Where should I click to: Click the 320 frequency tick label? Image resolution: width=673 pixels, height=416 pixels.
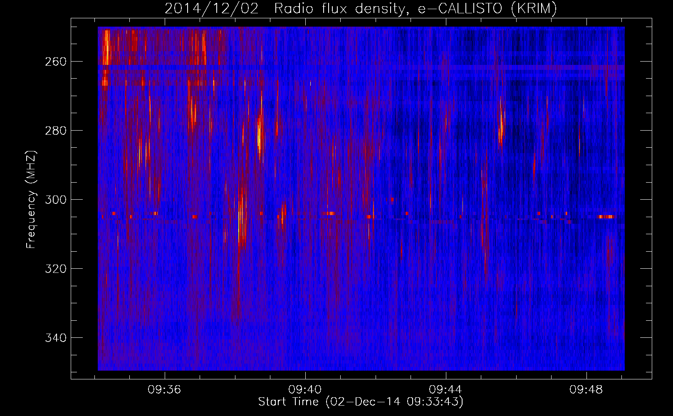click(56, 269)
